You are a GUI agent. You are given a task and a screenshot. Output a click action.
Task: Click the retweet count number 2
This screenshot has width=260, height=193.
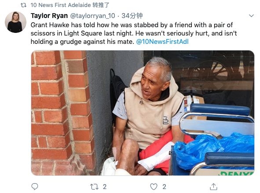pyautogui.click(x=104, y=187)
